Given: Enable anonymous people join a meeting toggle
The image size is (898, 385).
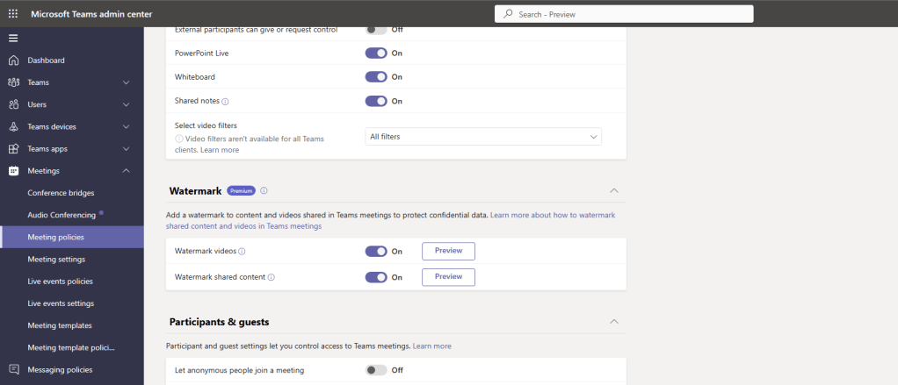Looking at the screenshot, I should 376,370.
